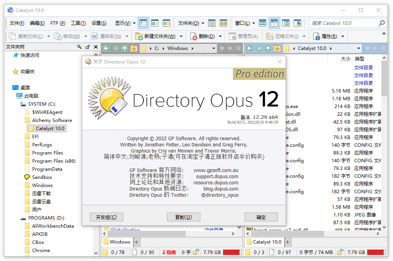This screenshot has height=261, width=393.
Task: Go up one level in right pane
Action: coord(268,48)
